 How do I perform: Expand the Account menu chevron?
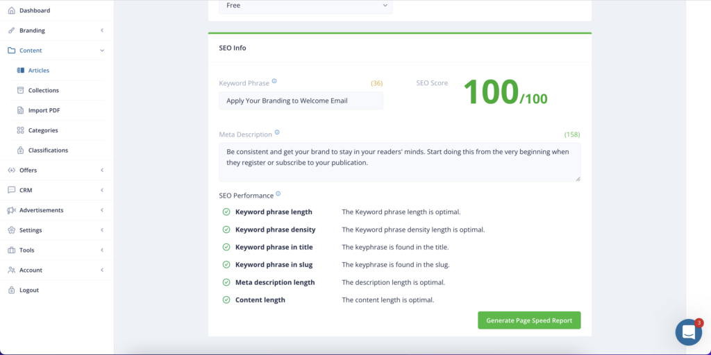pyautogui.click(x=102, y=270)
